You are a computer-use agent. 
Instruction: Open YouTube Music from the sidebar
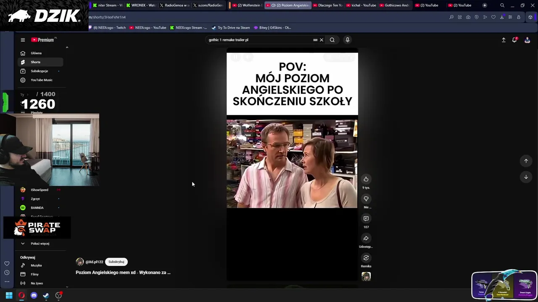click(x=40, y=80)
